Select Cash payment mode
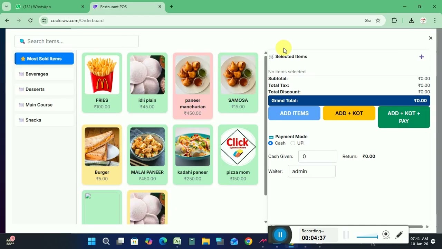 pyautogui.click(x=270, y=143)
